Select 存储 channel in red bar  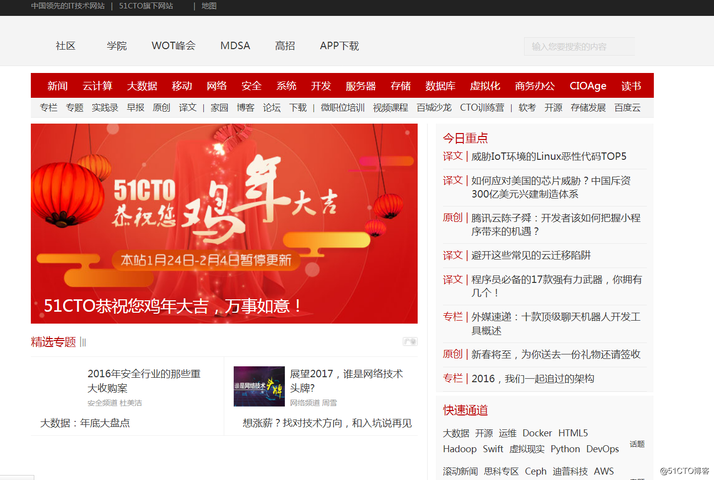(x=401, y=86)
